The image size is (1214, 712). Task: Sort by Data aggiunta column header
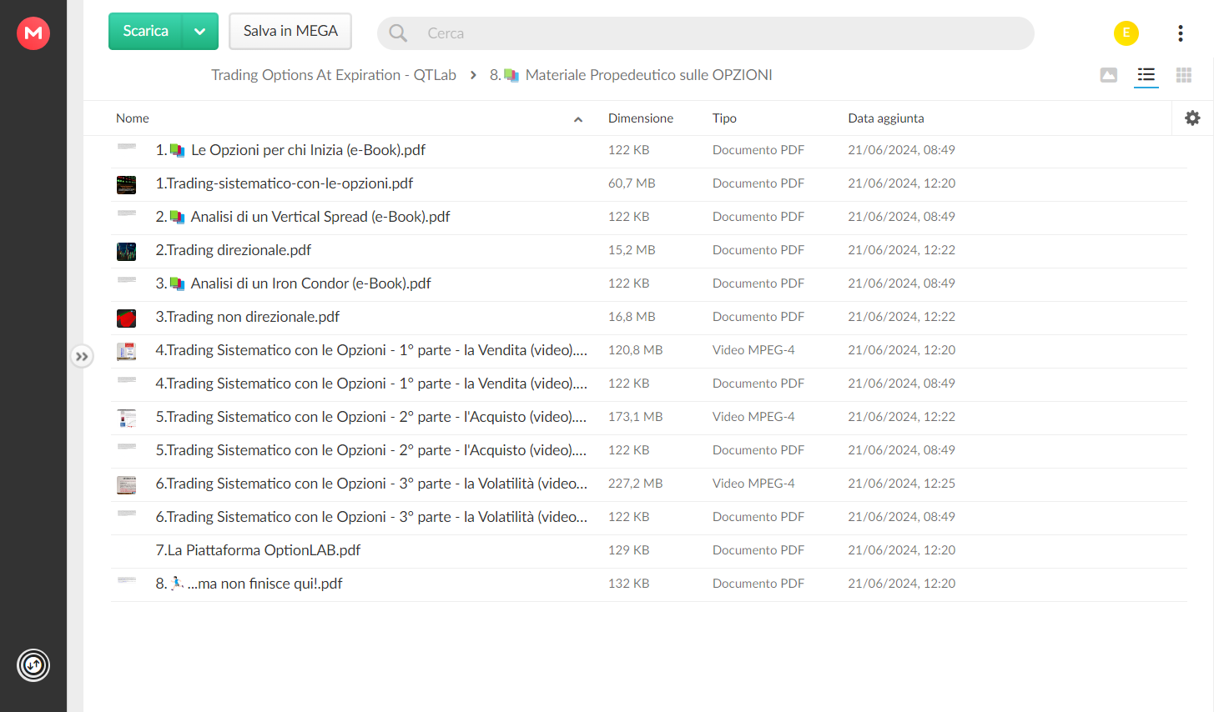pyautogui.click(x=886, y=118)
